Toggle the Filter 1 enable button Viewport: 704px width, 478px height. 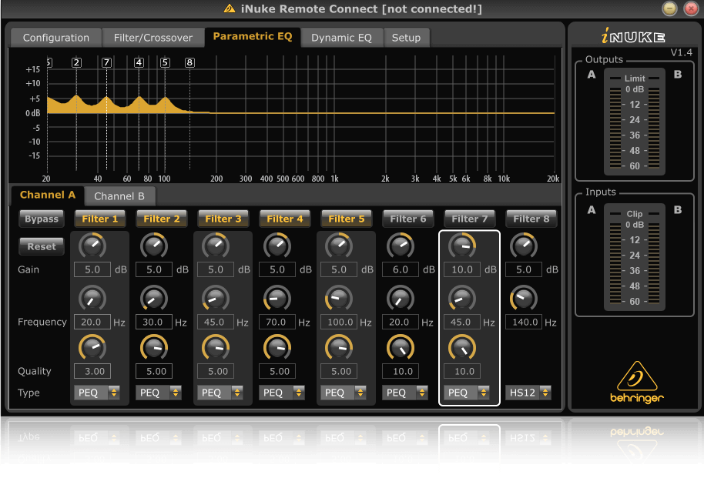[x=100, y=219]
